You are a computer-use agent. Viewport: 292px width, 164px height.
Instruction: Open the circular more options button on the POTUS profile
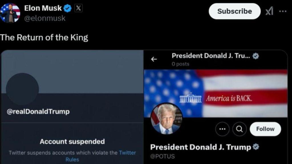[222, 129]
